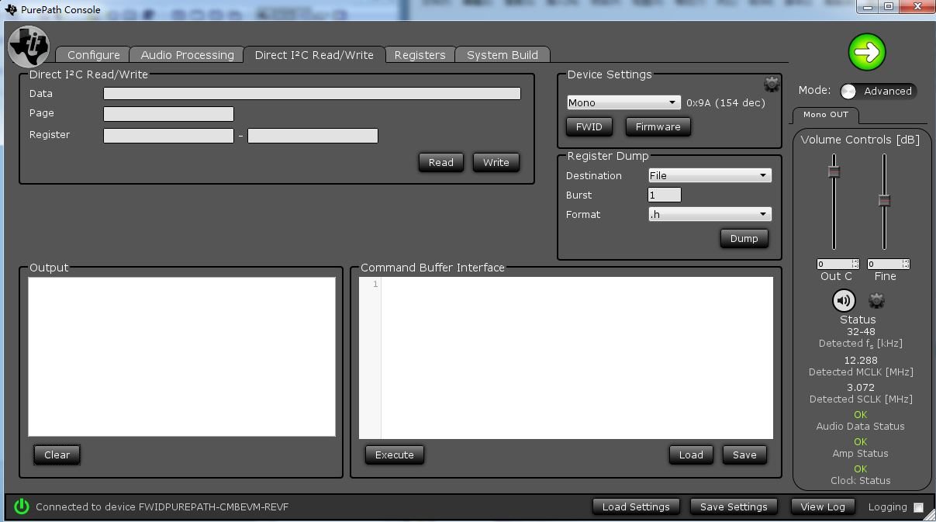Click the Register start input field
This screenshot has height=522, width=936.
click(x=168, y=136)
